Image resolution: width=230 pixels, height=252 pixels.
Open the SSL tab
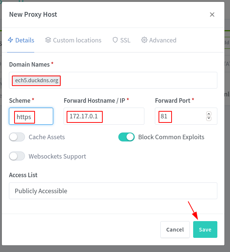[121, 40]
